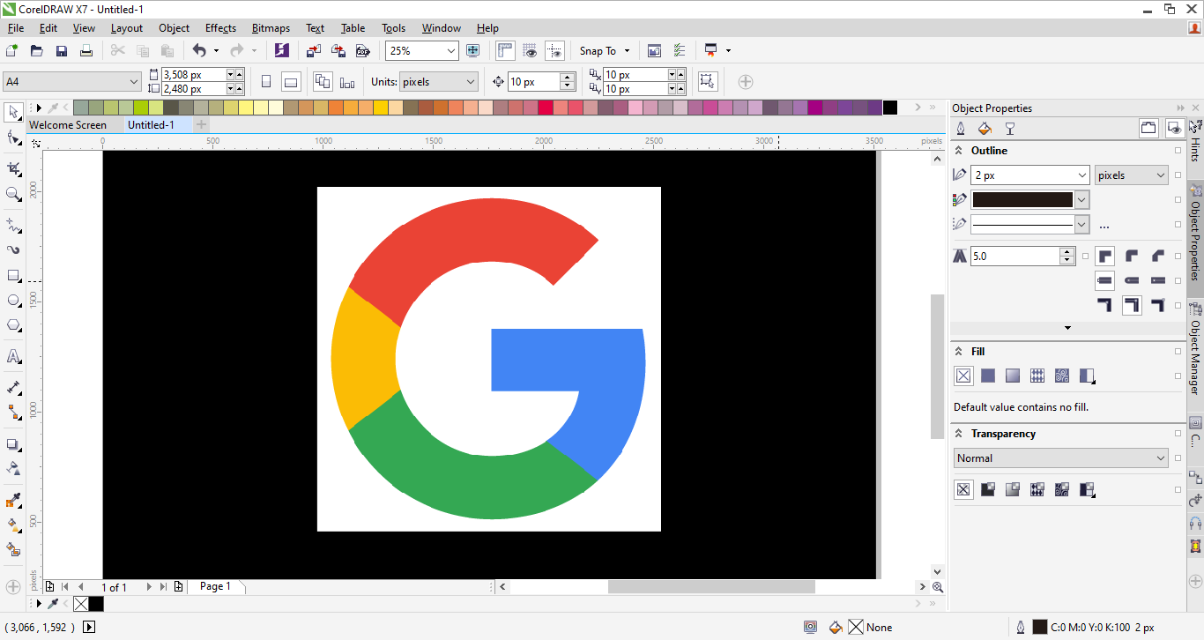
Task: Select the Zoom tool in toolbox
Action: pos(13,194)
